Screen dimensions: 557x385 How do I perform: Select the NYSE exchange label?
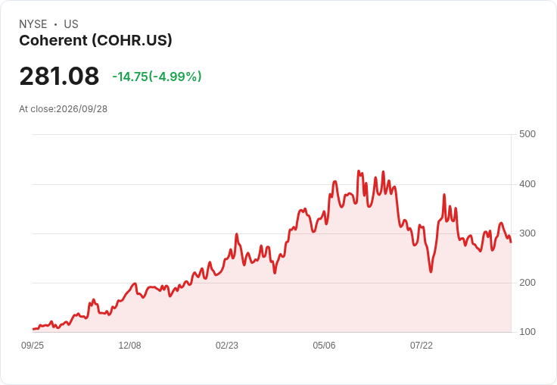(33, 24)
